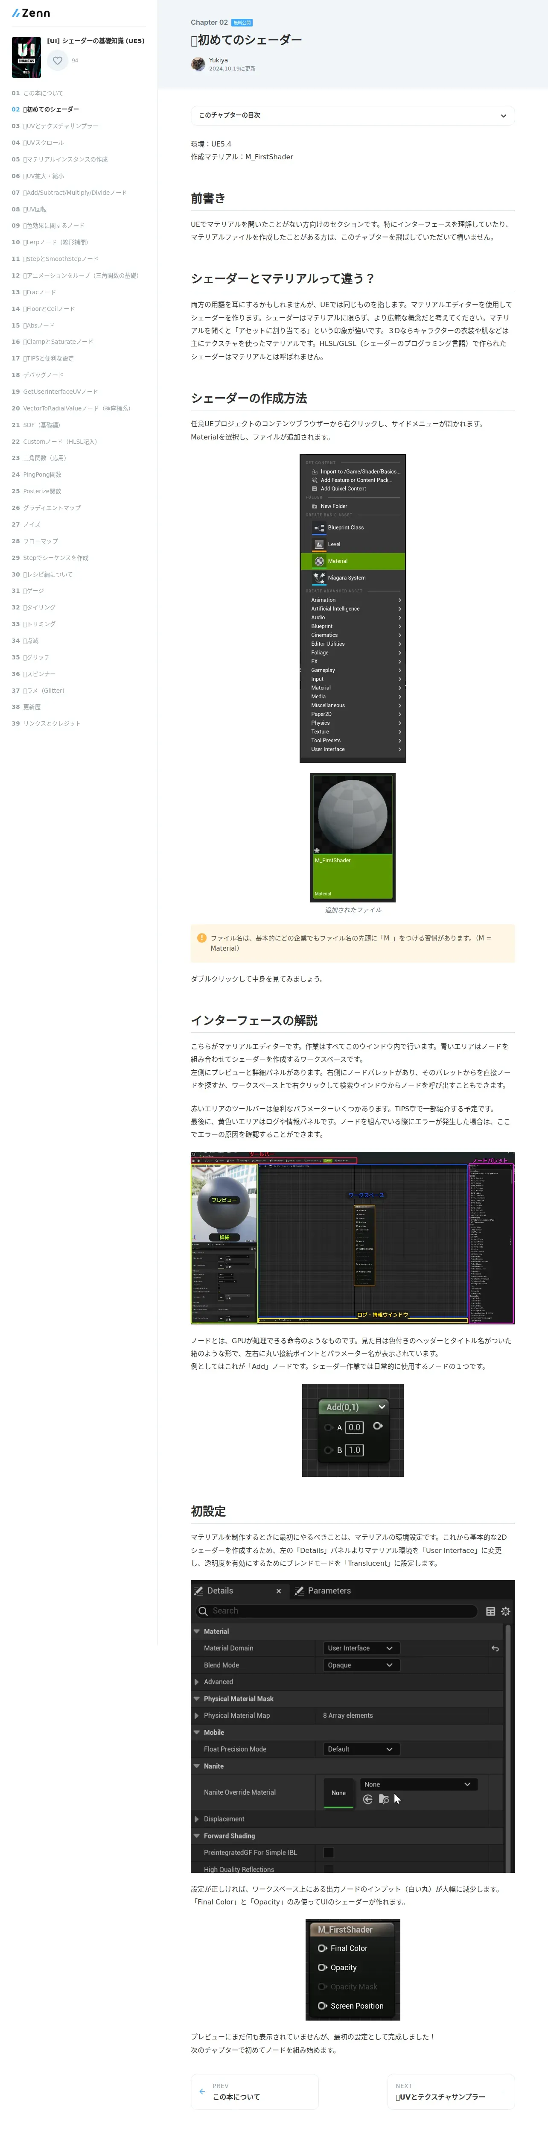The image size is (548, 2144).
Task: Open sidebar chapter 36 スピンナー
Action: (34, 674)
